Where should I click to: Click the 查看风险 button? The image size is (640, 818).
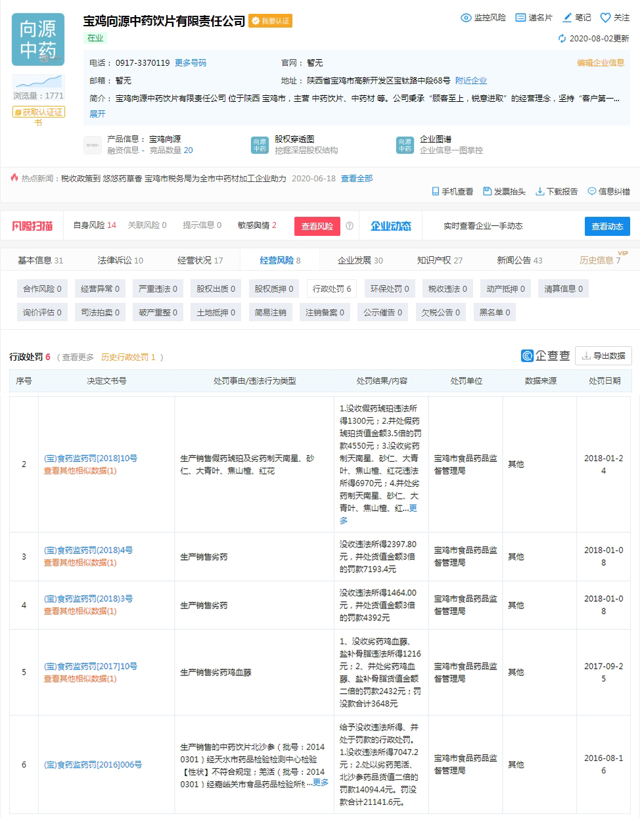pos(317,225)
